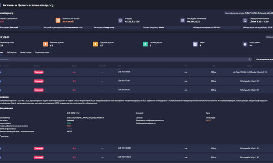
Task: Click the last change calendar icon
Action: click(x=183, y=20)
